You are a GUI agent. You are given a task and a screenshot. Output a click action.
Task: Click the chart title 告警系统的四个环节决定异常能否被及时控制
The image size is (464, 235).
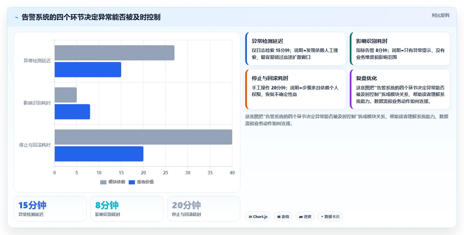(x=91, y=17)
